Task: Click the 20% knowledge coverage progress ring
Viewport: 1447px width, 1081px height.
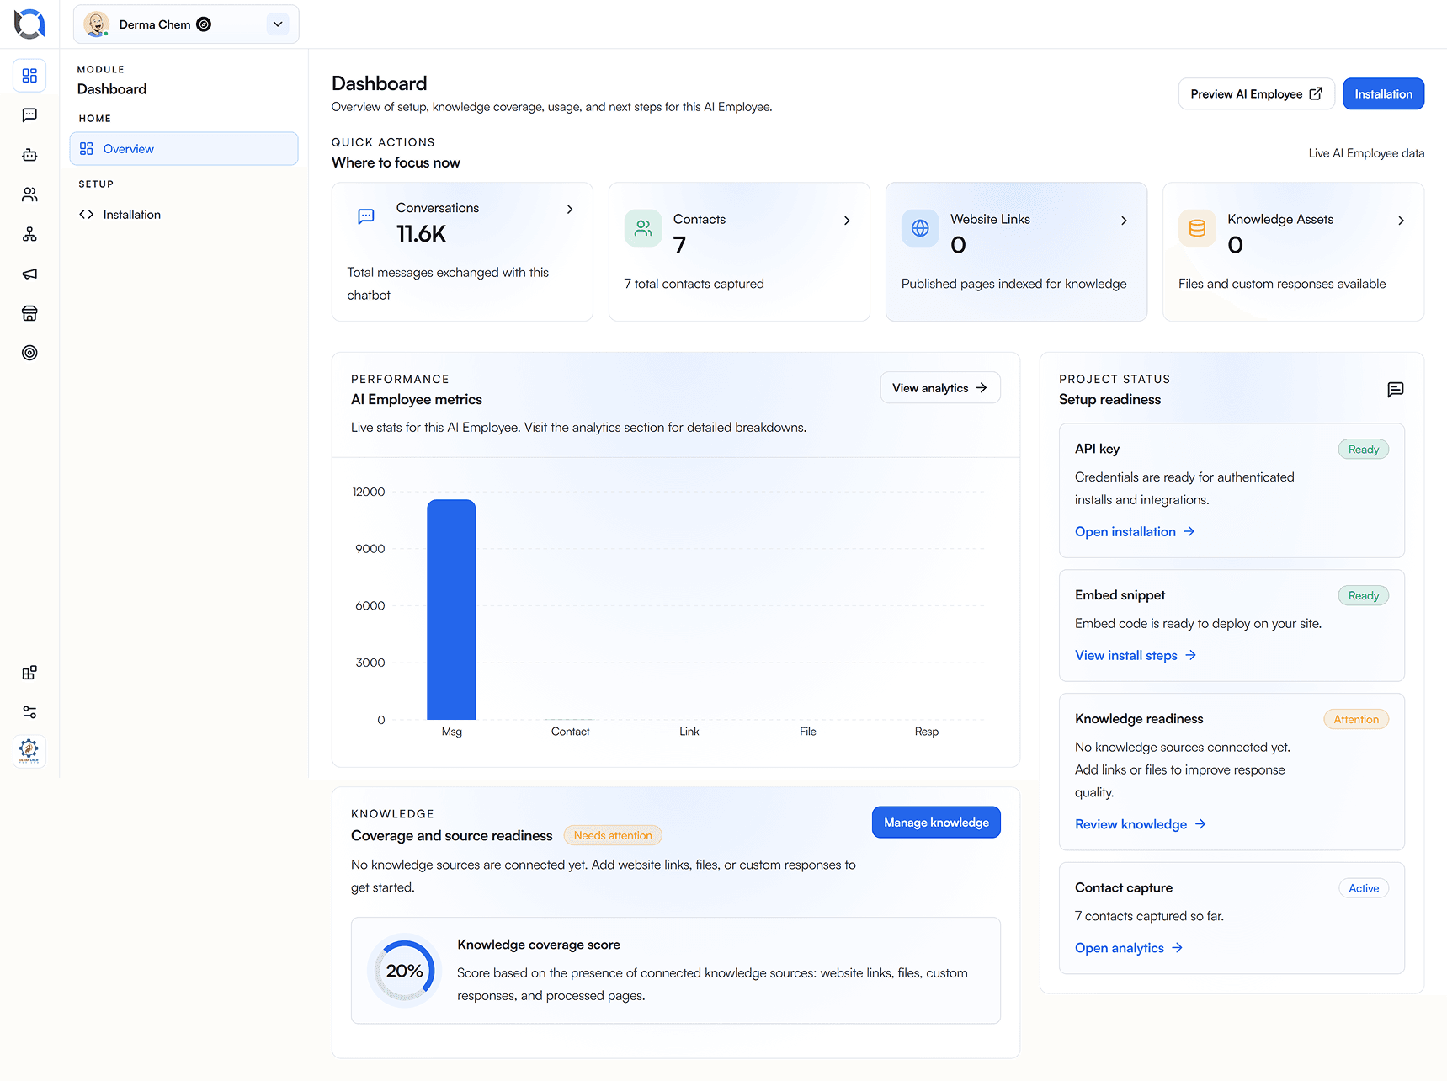Action: [x=405, y=971]
